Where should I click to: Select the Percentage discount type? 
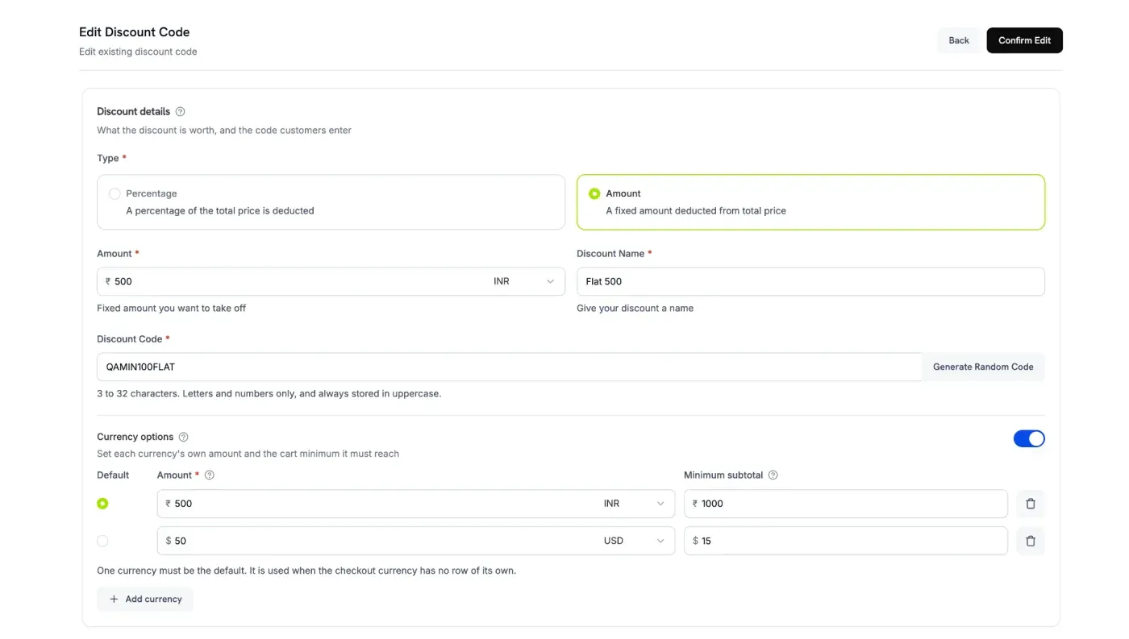click(x=331, y=202)
